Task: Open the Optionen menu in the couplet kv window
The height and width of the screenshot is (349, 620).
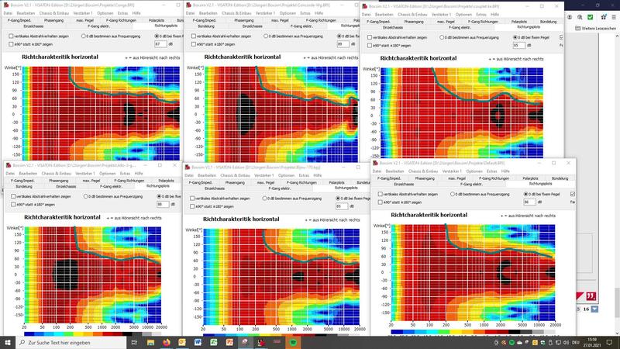Action: (463, 14)
